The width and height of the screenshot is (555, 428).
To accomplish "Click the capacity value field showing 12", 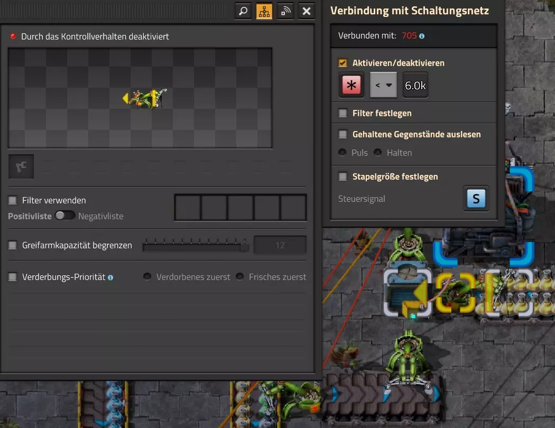I will (x=280, y=245).
